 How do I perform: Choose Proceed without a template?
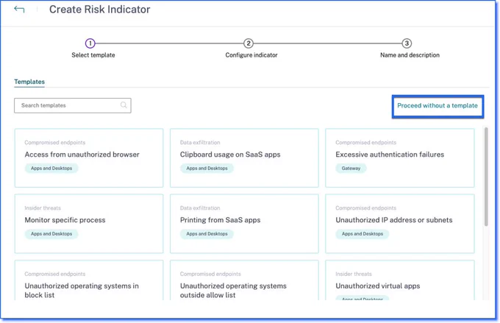tap(438, 106)
